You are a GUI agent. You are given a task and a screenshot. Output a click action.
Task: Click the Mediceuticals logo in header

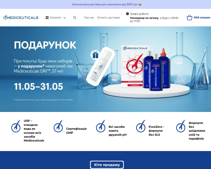point(21,18)
